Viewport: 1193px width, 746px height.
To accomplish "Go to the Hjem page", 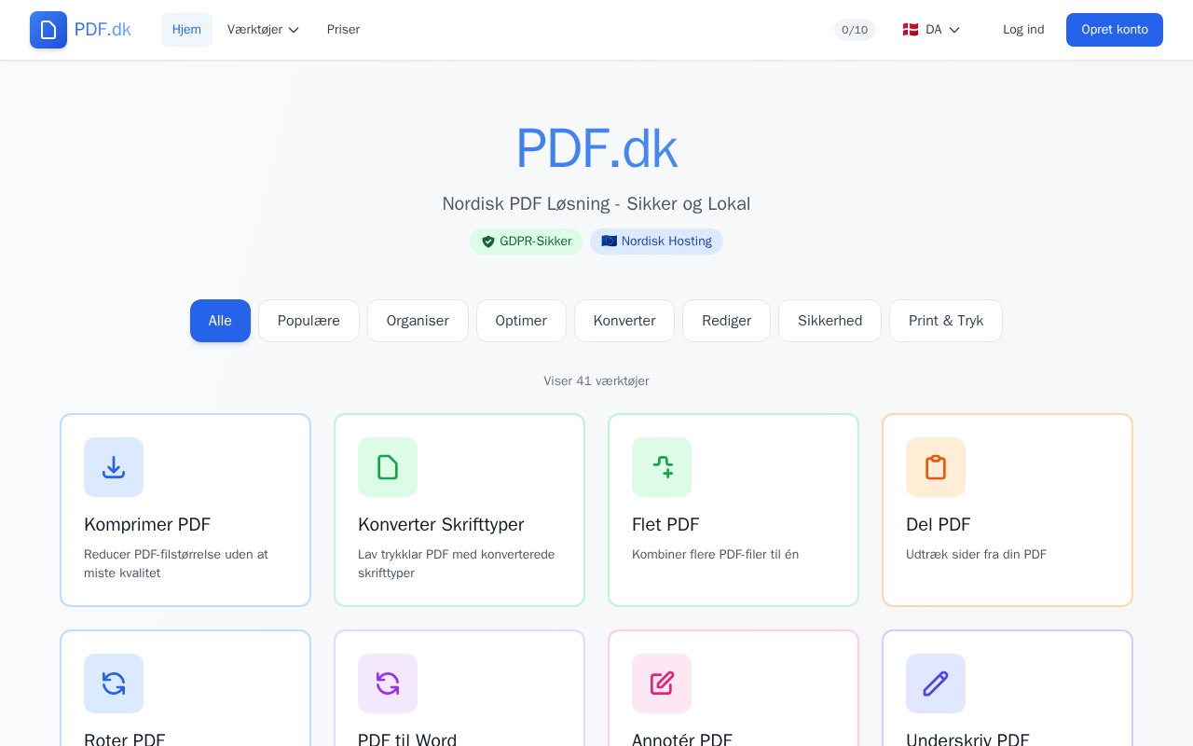I will [186, 30].
